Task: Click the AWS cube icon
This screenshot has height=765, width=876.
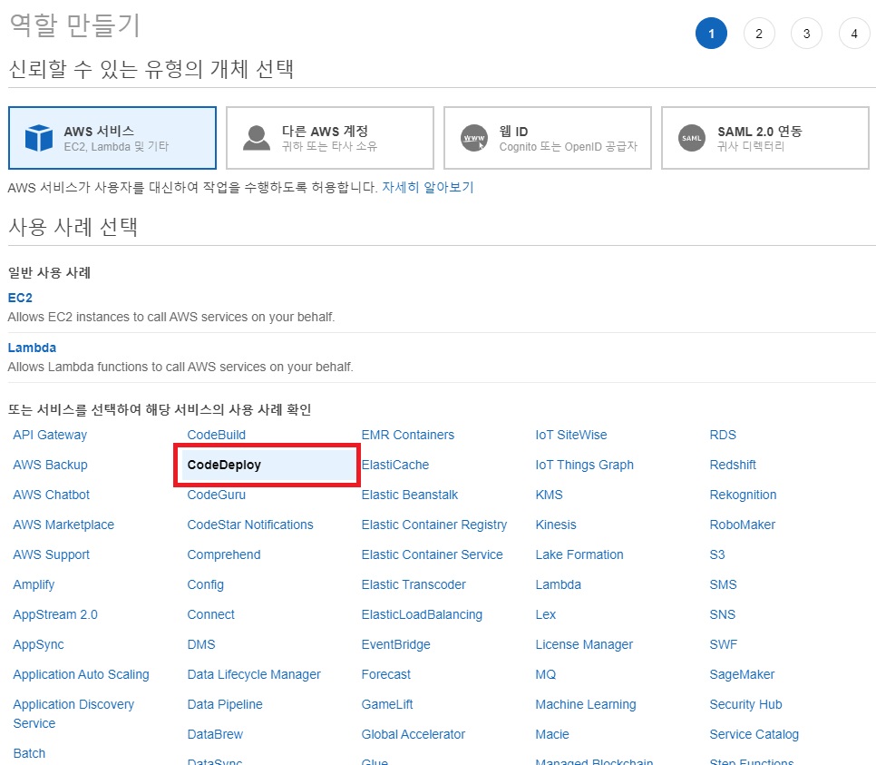Action: click(39, 138)
